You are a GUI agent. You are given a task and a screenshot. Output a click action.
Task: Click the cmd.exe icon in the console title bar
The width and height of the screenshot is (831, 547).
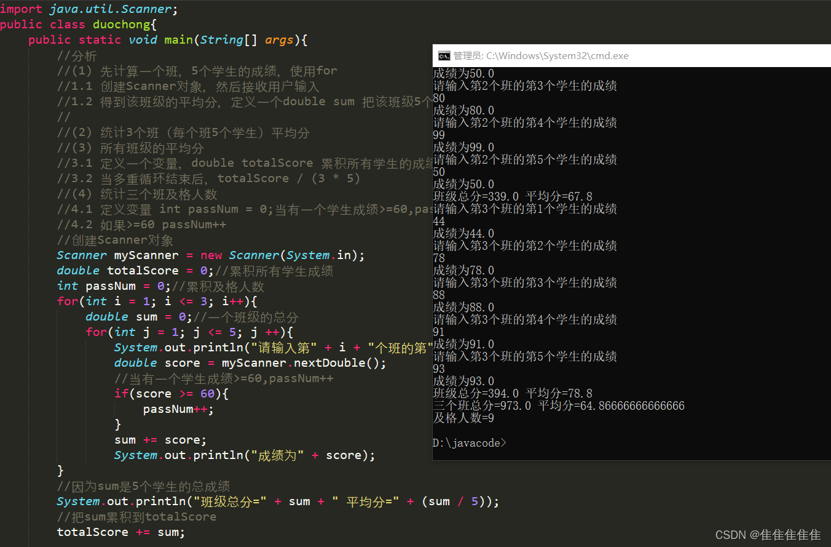click(x=443, y=55)
